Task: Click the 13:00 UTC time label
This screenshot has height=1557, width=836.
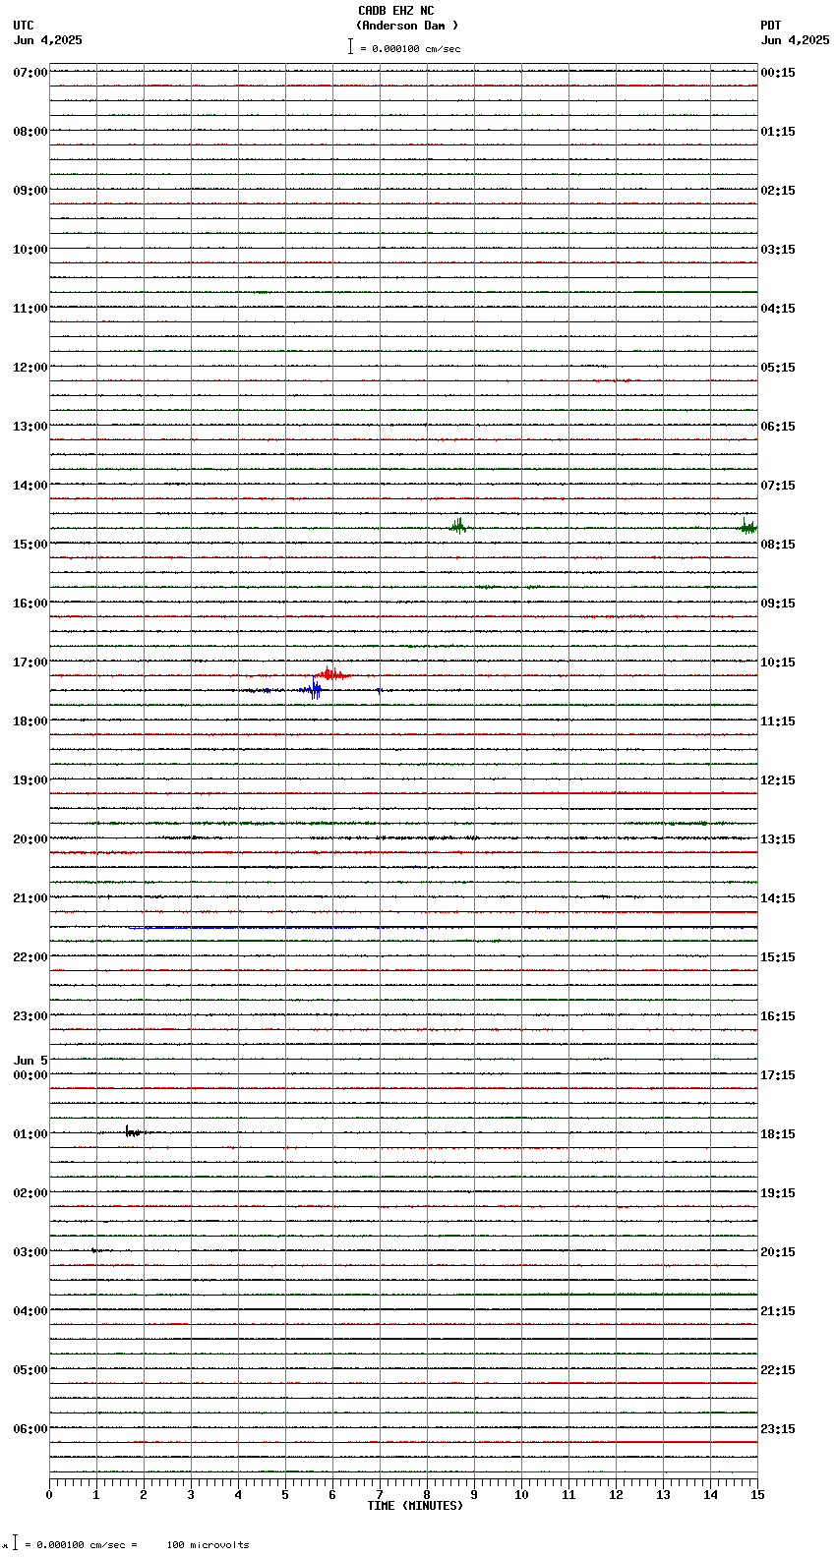Action: coord(30,427)
